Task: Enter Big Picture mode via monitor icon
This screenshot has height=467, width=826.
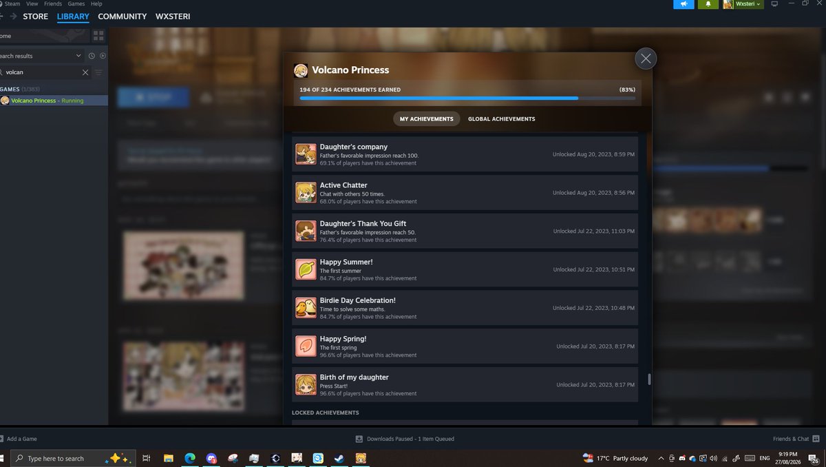Action: point(774,4)
